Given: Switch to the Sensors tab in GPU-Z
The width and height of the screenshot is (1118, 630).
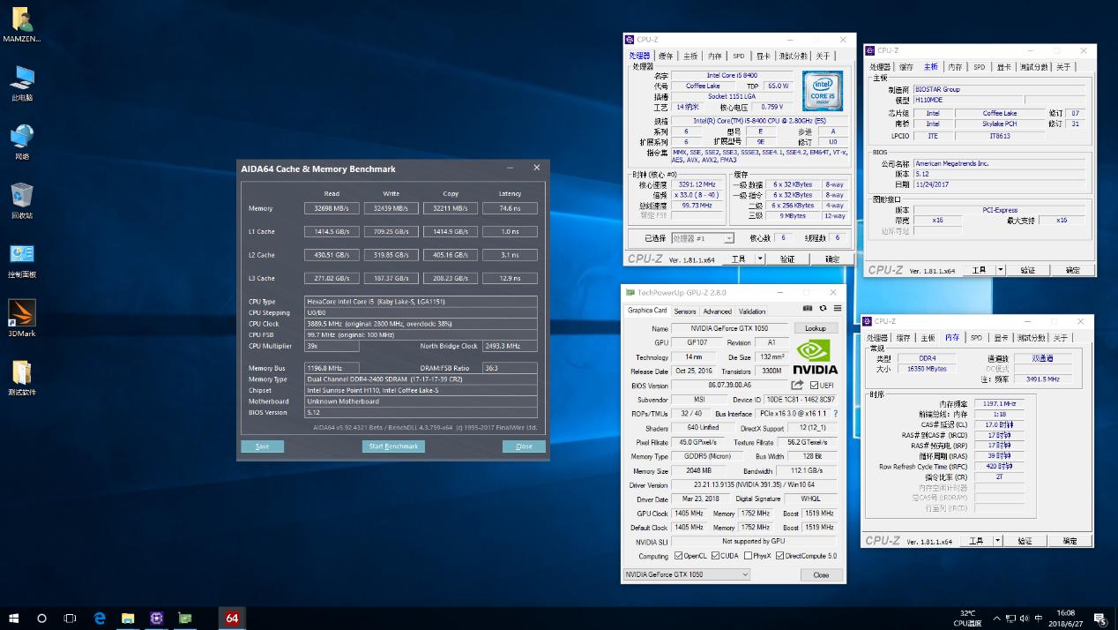Looking at the screenshot, I should coord(685,311).
